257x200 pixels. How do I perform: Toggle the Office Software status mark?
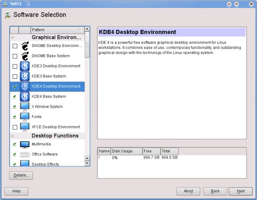14,155
